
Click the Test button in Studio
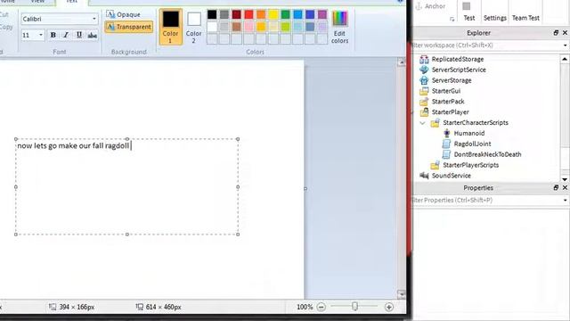click(x=468, y=12)
